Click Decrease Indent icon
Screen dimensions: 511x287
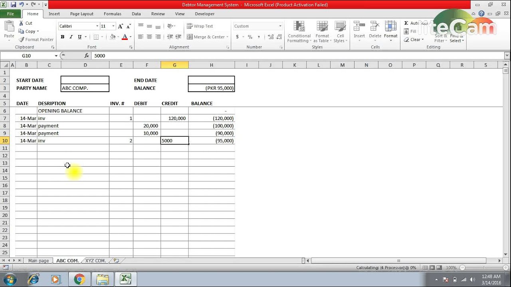click(x=170, y=37)
